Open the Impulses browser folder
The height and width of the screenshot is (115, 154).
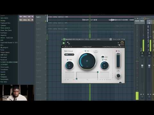[x=4, y=35]
